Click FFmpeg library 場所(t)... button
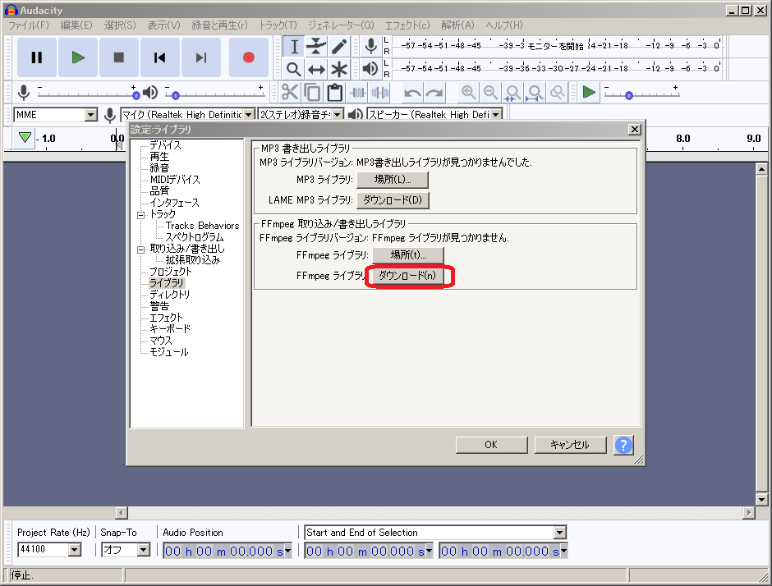The width and height of the screenshot is (772, 586). [x=408, y=255]
